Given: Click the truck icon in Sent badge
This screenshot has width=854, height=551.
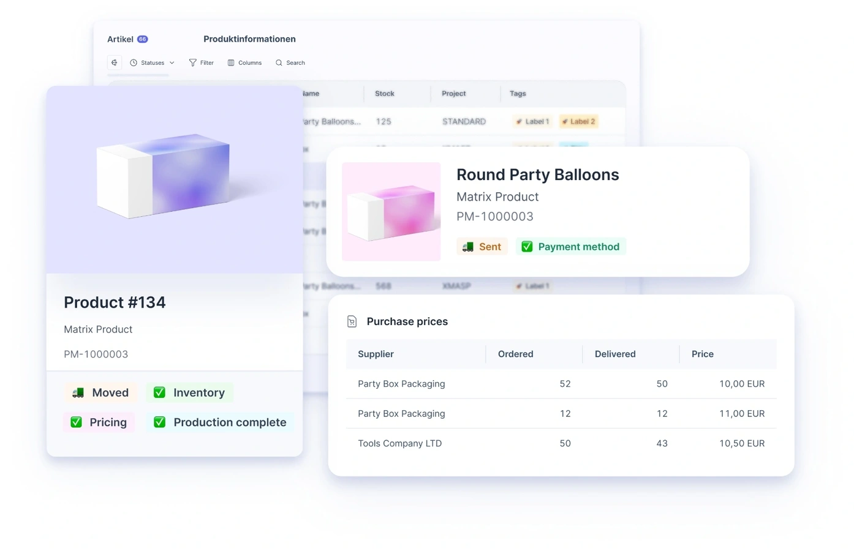Looking at the screenshot, I should pyautogui.click(x=468, y=247).
